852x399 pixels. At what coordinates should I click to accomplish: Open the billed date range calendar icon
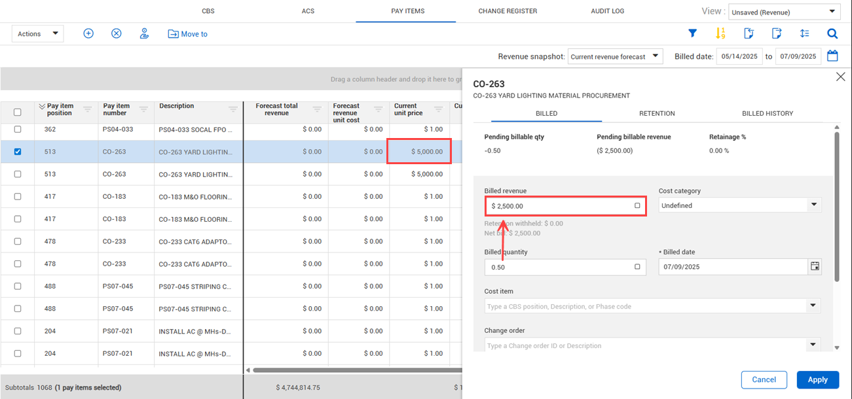[832, 56]
